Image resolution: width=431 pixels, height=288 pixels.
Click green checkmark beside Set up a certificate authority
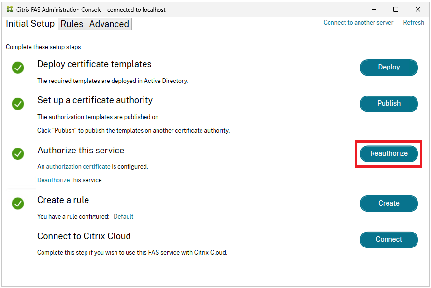tap(18, 104)
